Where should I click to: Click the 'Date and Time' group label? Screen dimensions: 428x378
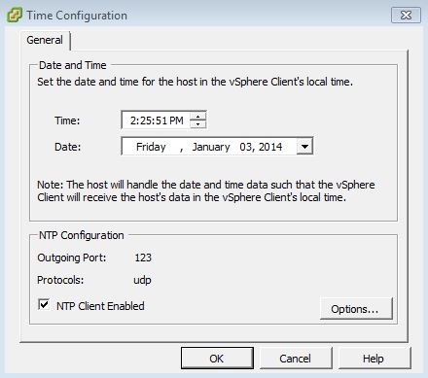click(x=73, y=65)
